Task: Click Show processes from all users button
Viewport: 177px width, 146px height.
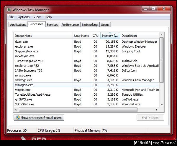Action: pyautogui.click(x=39, y=118)
